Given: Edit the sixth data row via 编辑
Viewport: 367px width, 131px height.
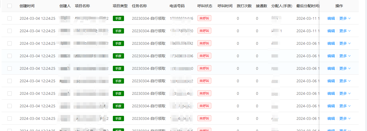Looking at the screenshot, I should click(x=331, y=81).
